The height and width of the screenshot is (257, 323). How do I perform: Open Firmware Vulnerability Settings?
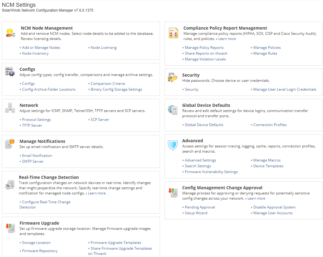[211, 172]
